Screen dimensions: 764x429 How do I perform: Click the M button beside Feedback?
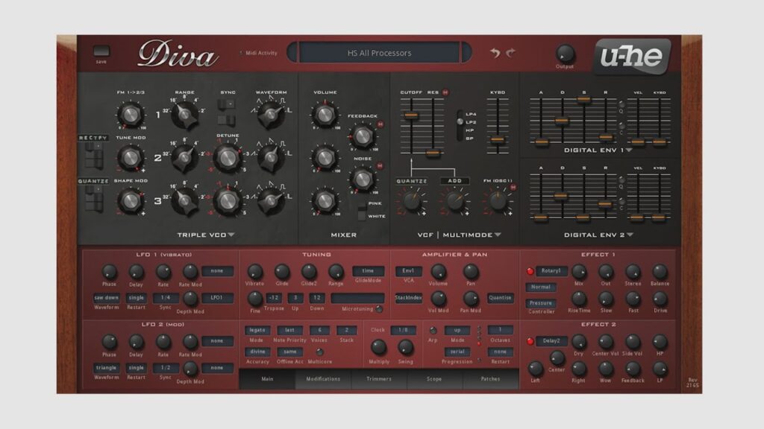[x=381, y=124]
